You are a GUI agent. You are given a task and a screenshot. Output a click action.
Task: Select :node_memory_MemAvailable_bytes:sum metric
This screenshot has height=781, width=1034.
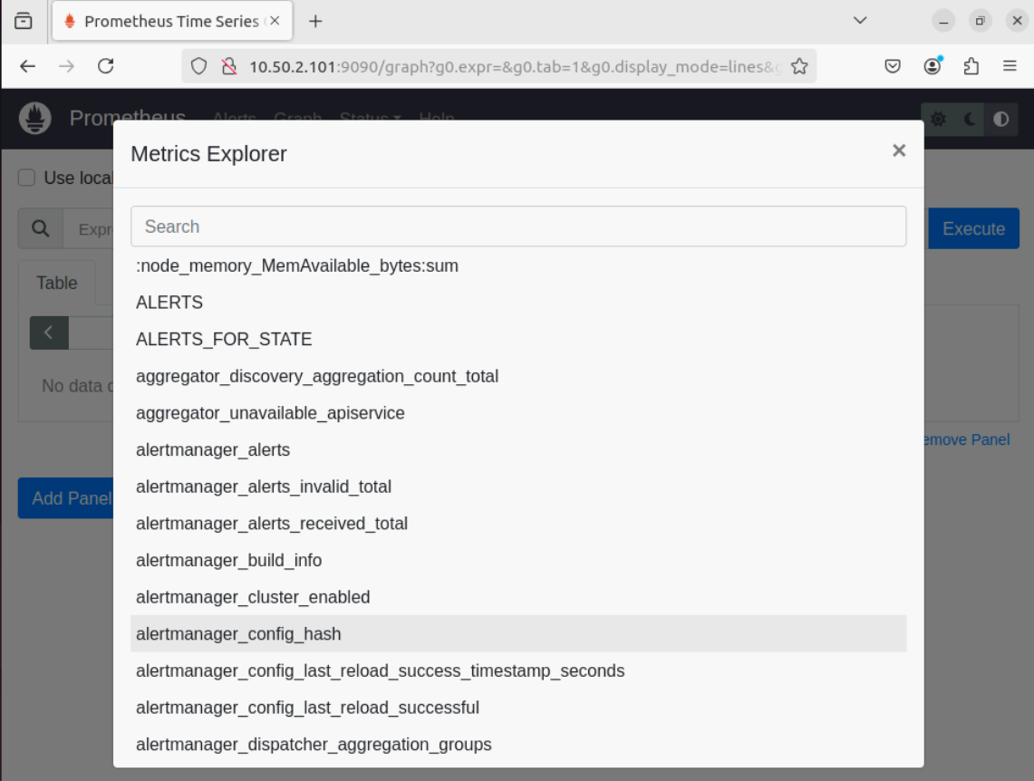518,265
